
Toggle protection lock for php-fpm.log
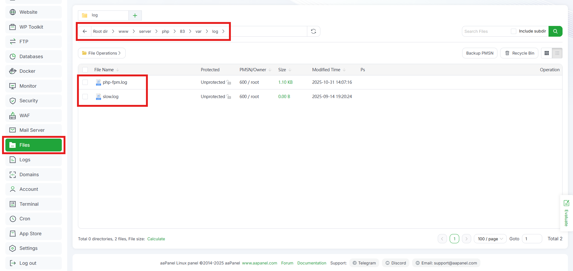[229, 82]
